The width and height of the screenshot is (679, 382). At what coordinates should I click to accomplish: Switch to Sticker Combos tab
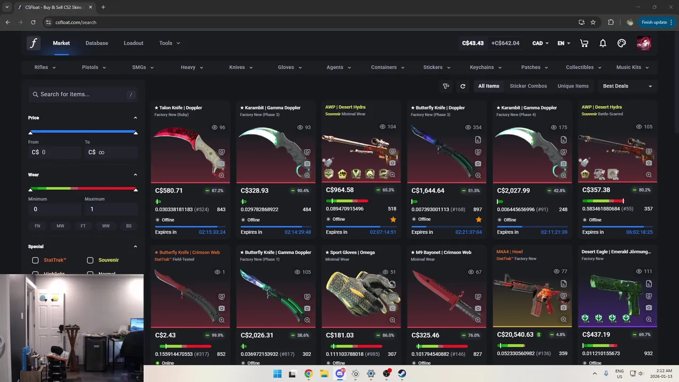click(x=528, y=86)
